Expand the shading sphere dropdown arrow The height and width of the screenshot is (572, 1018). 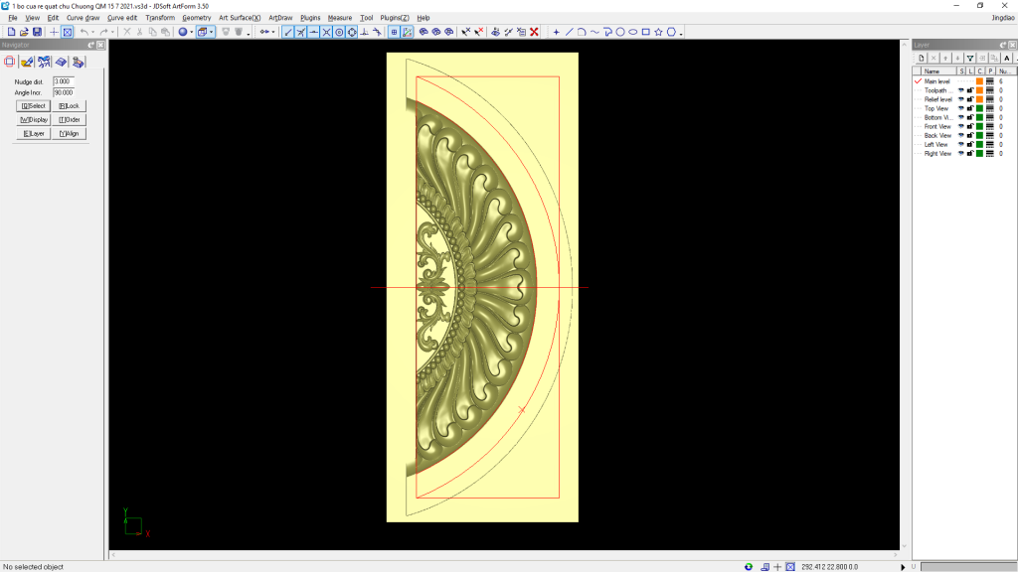pyautogui.click(x=192, y=32)
